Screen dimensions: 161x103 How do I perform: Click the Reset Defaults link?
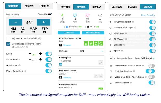click(148, 15)
